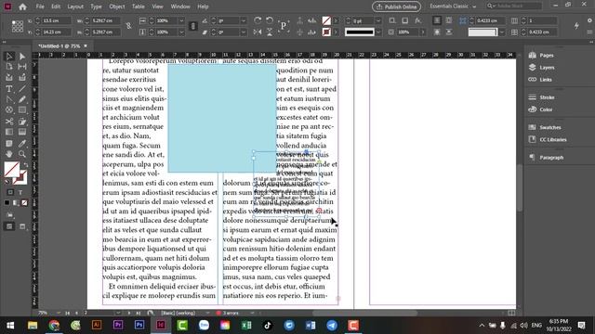
Task: Select a reference point in the grid
Action: tap(18, 26)
